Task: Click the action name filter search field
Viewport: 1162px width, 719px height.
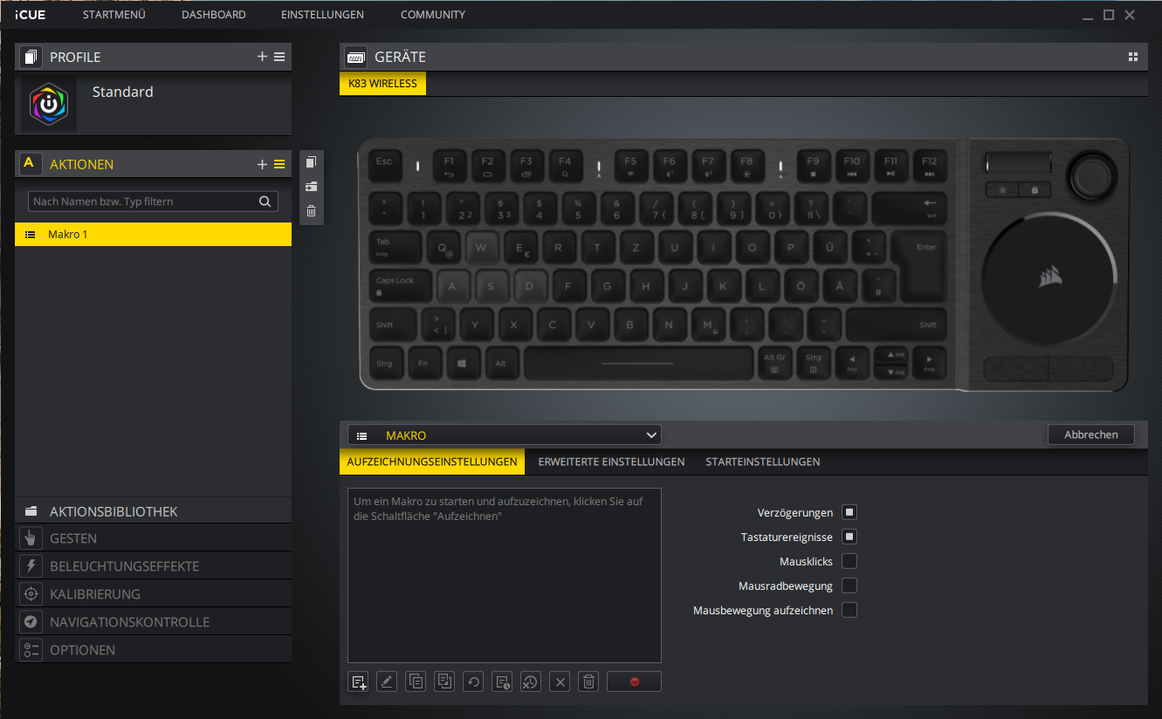Action: click(x=144, y=202)
